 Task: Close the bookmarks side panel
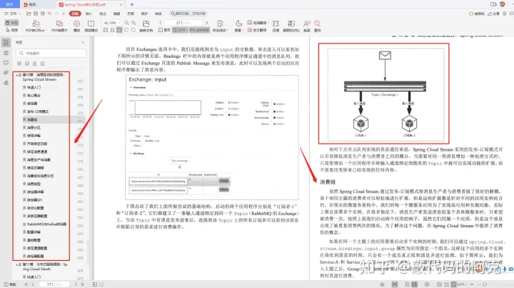click(83, 42)
